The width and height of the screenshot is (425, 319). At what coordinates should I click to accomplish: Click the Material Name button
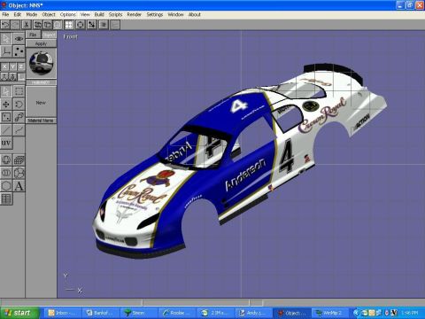(41, 121)
